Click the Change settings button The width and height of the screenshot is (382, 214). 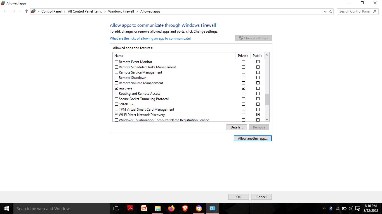[253, 38]
